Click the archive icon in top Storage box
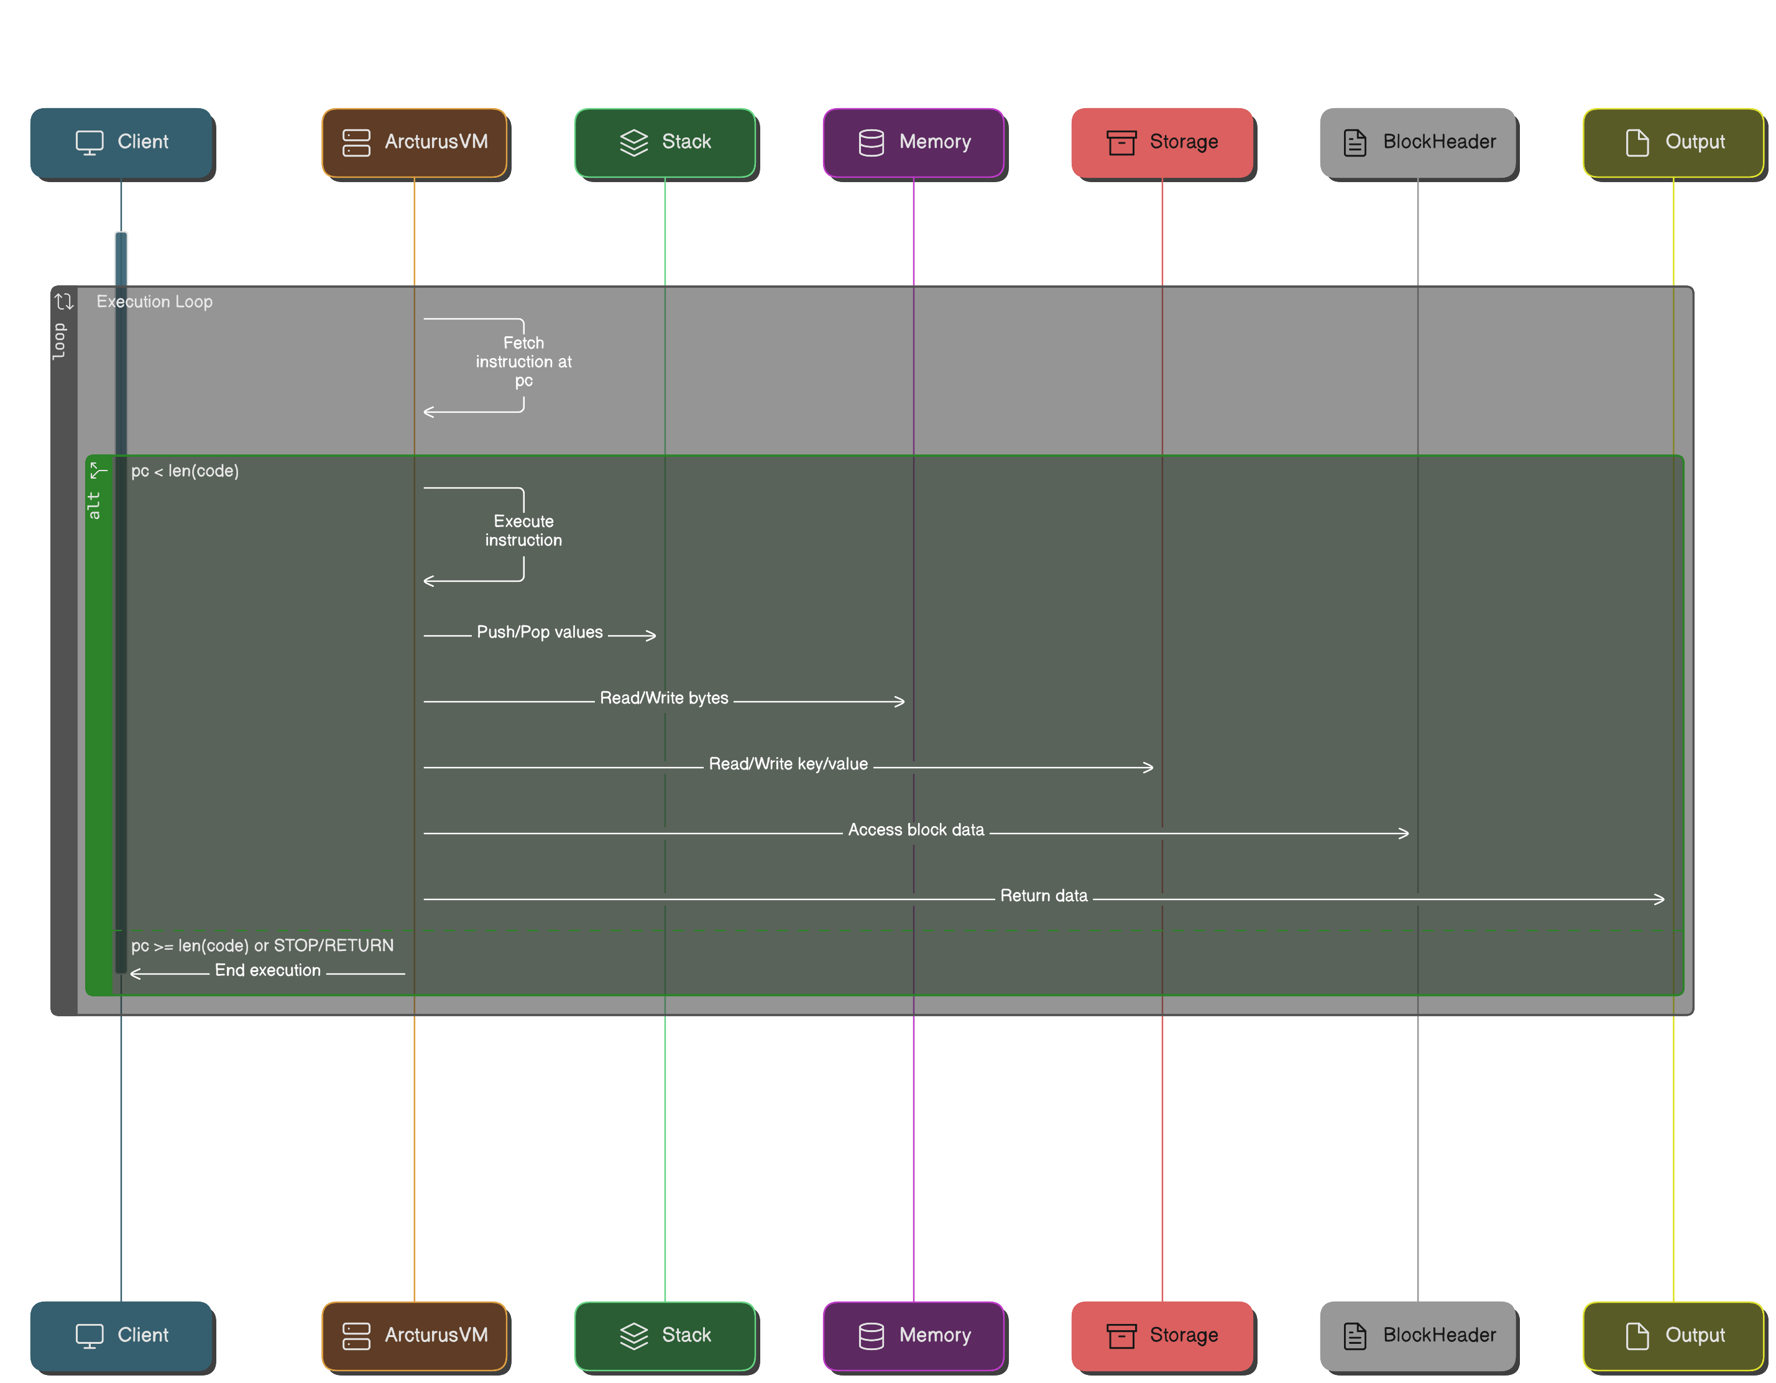 1121,142
